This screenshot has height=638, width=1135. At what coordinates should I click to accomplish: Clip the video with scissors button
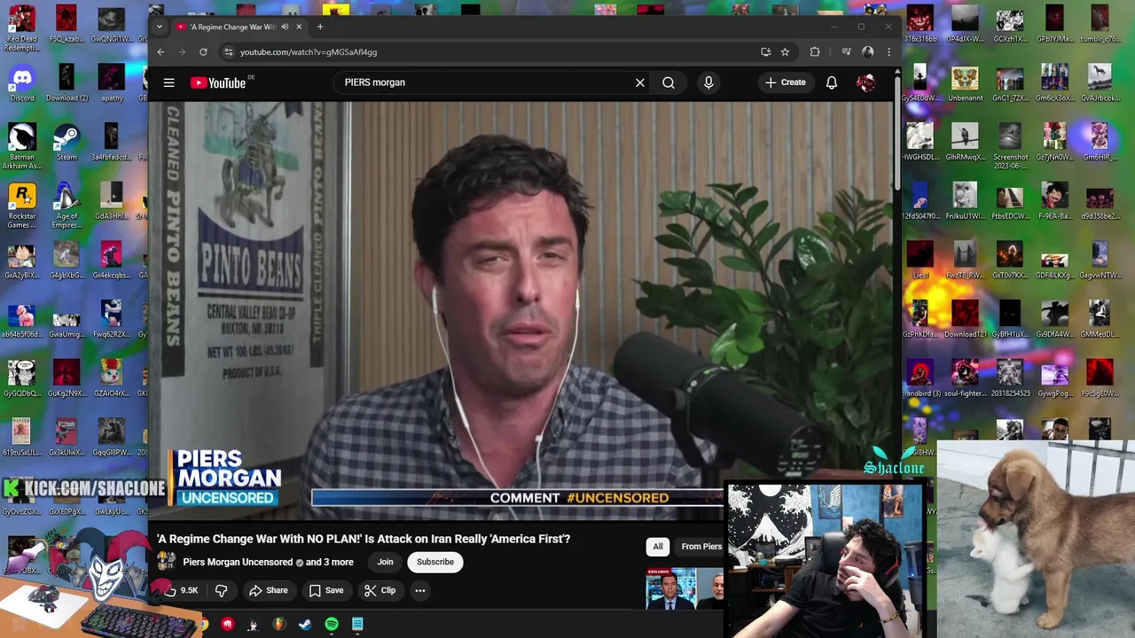tap(380, 590)
